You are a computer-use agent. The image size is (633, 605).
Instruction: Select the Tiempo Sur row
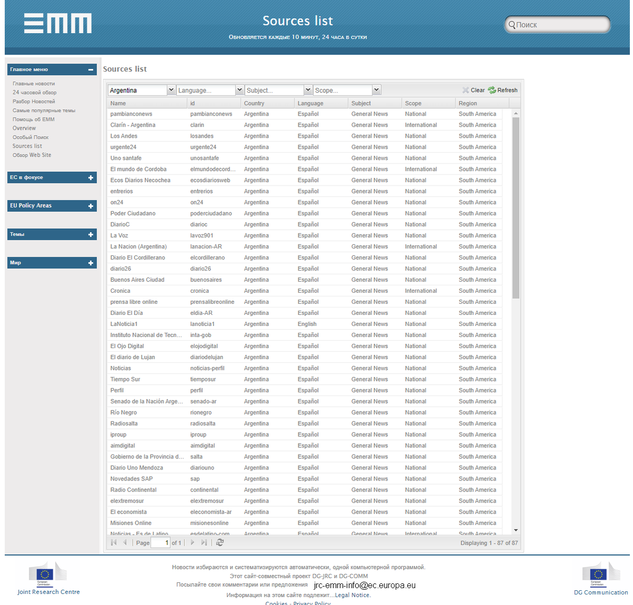[304, 380]
